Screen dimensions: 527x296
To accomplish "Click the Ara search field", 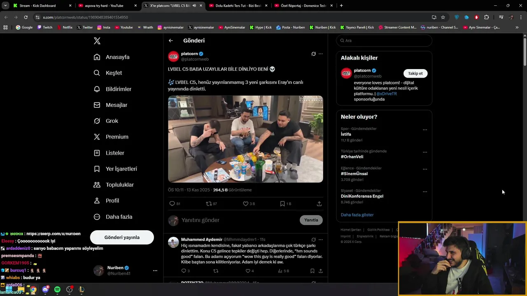I will pos(384,40).
